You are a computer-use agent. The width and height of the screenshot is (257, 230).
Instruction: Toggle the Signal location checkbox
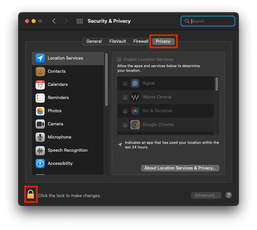coord(125,84)
